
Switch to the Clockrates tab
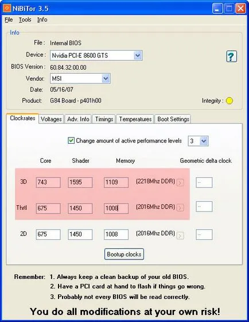click(x=22, y=118)
